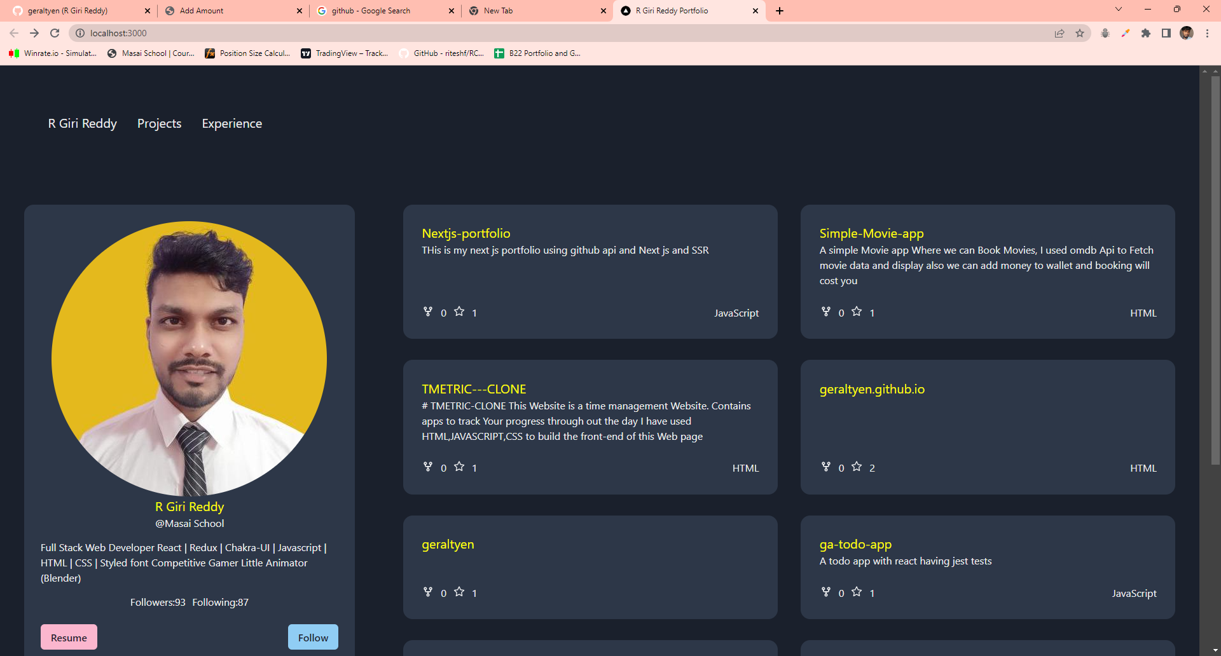This screenshot has height=656, width=1221.
Task: Click the fork icon on ga-todo-app card
Action: [x=825, y=592]
